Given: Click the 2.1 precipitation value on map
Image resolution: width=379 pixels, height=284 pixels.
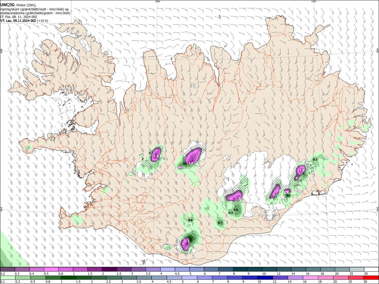Looking at the screenshot, I should click(x=187, y=241).
